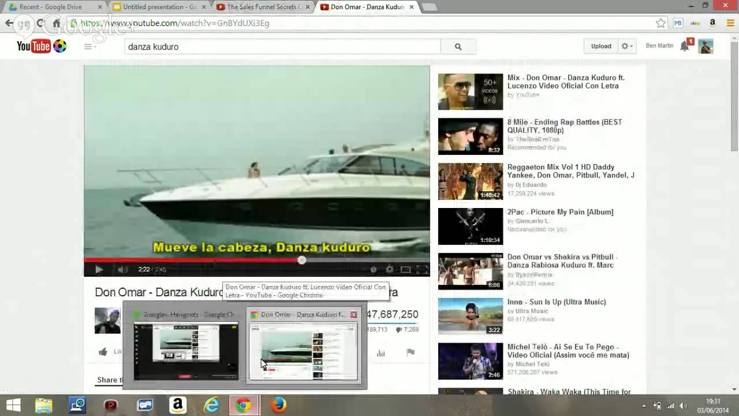Open 'Don Omar vs Shakira vs Pitbull' video
The height and width of the screenshot is (416, 739).
click(x=562, y=261)
